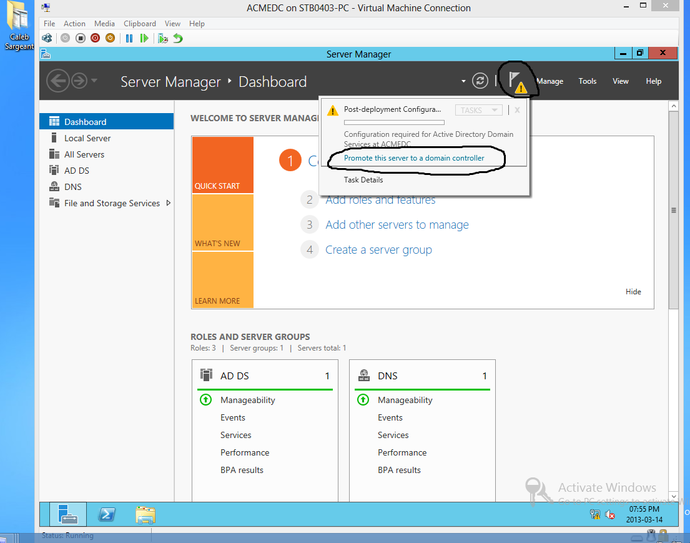Screen dimensions: 690x543
Task: Click the green Reset VM icon
Action: 144,38
